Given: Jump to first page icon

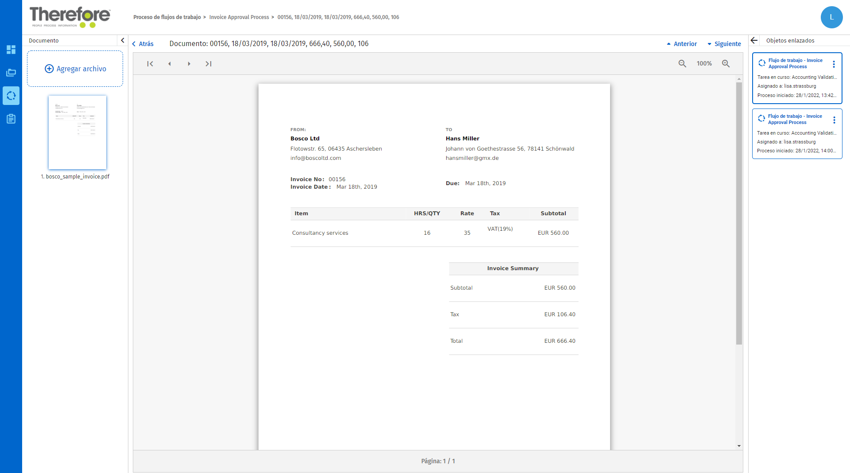Looking at the screenshot, I should pyautogui.click(x=150, y=64).
